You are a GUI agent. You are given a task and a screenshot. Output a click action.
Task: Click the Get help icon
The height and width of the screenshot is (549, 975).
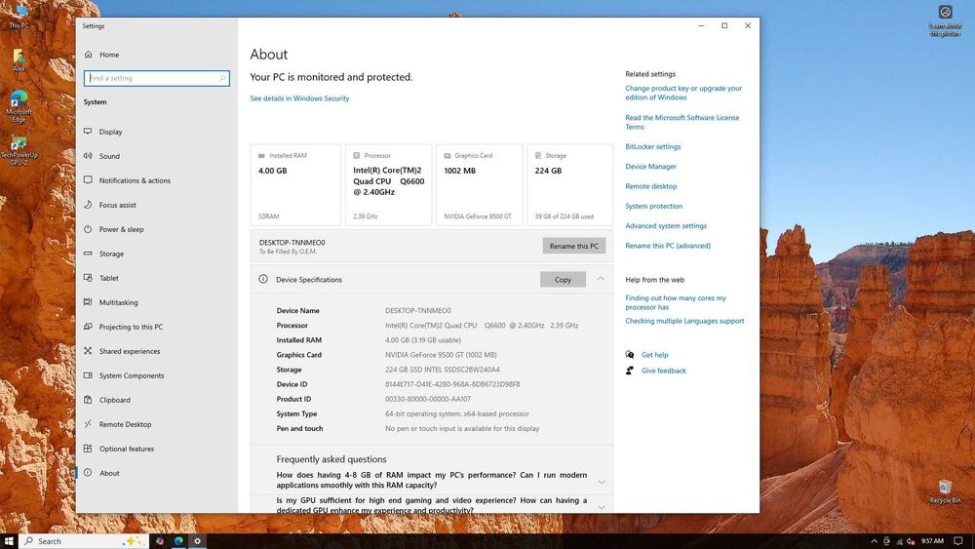[630, 355]
